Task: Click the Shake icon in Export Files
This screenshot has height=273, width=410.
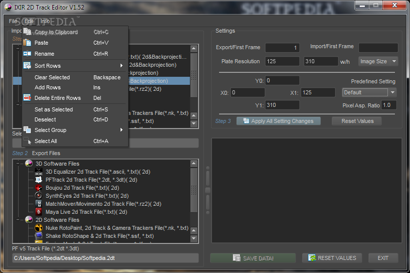Action: pos(39,236)
